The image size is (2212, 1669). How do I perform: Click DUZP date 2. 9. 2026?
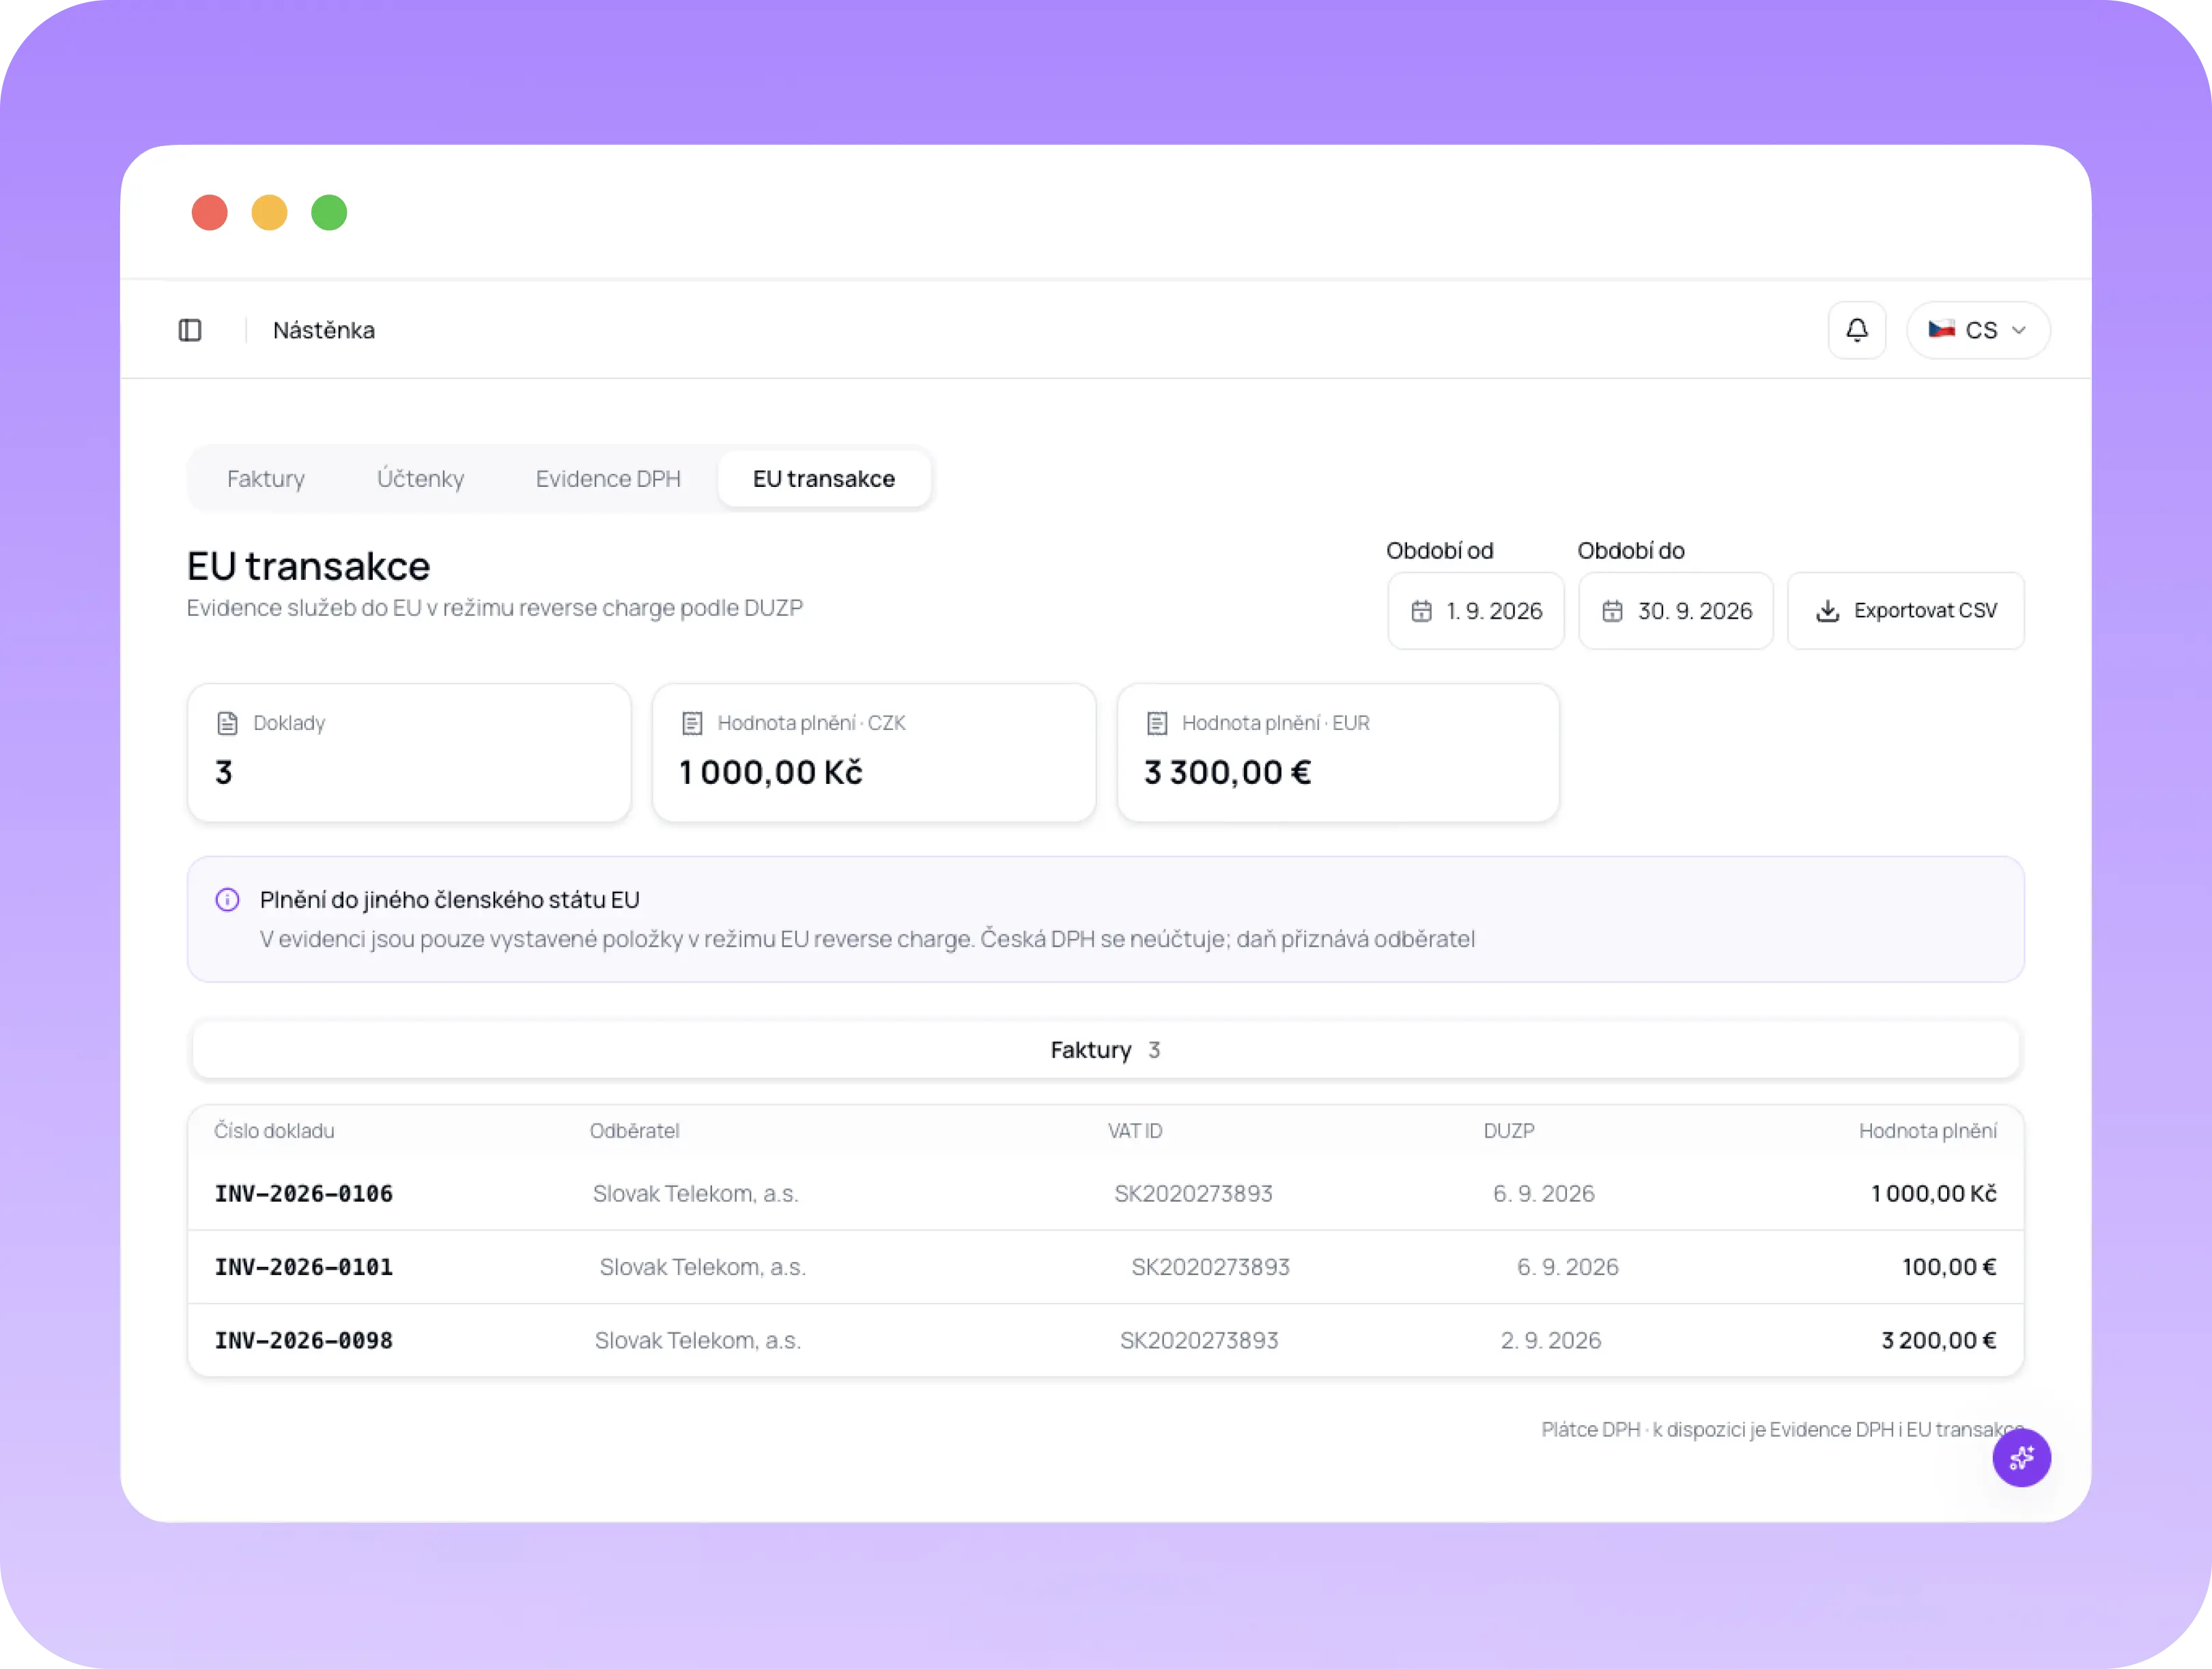click(x=1551, y=1341)
